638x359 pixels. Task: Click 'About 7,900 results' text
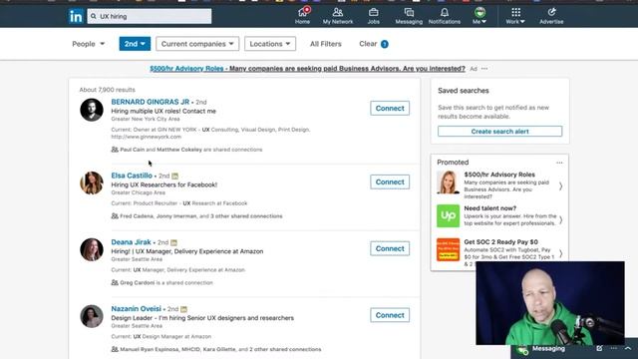tap(107, 90)
